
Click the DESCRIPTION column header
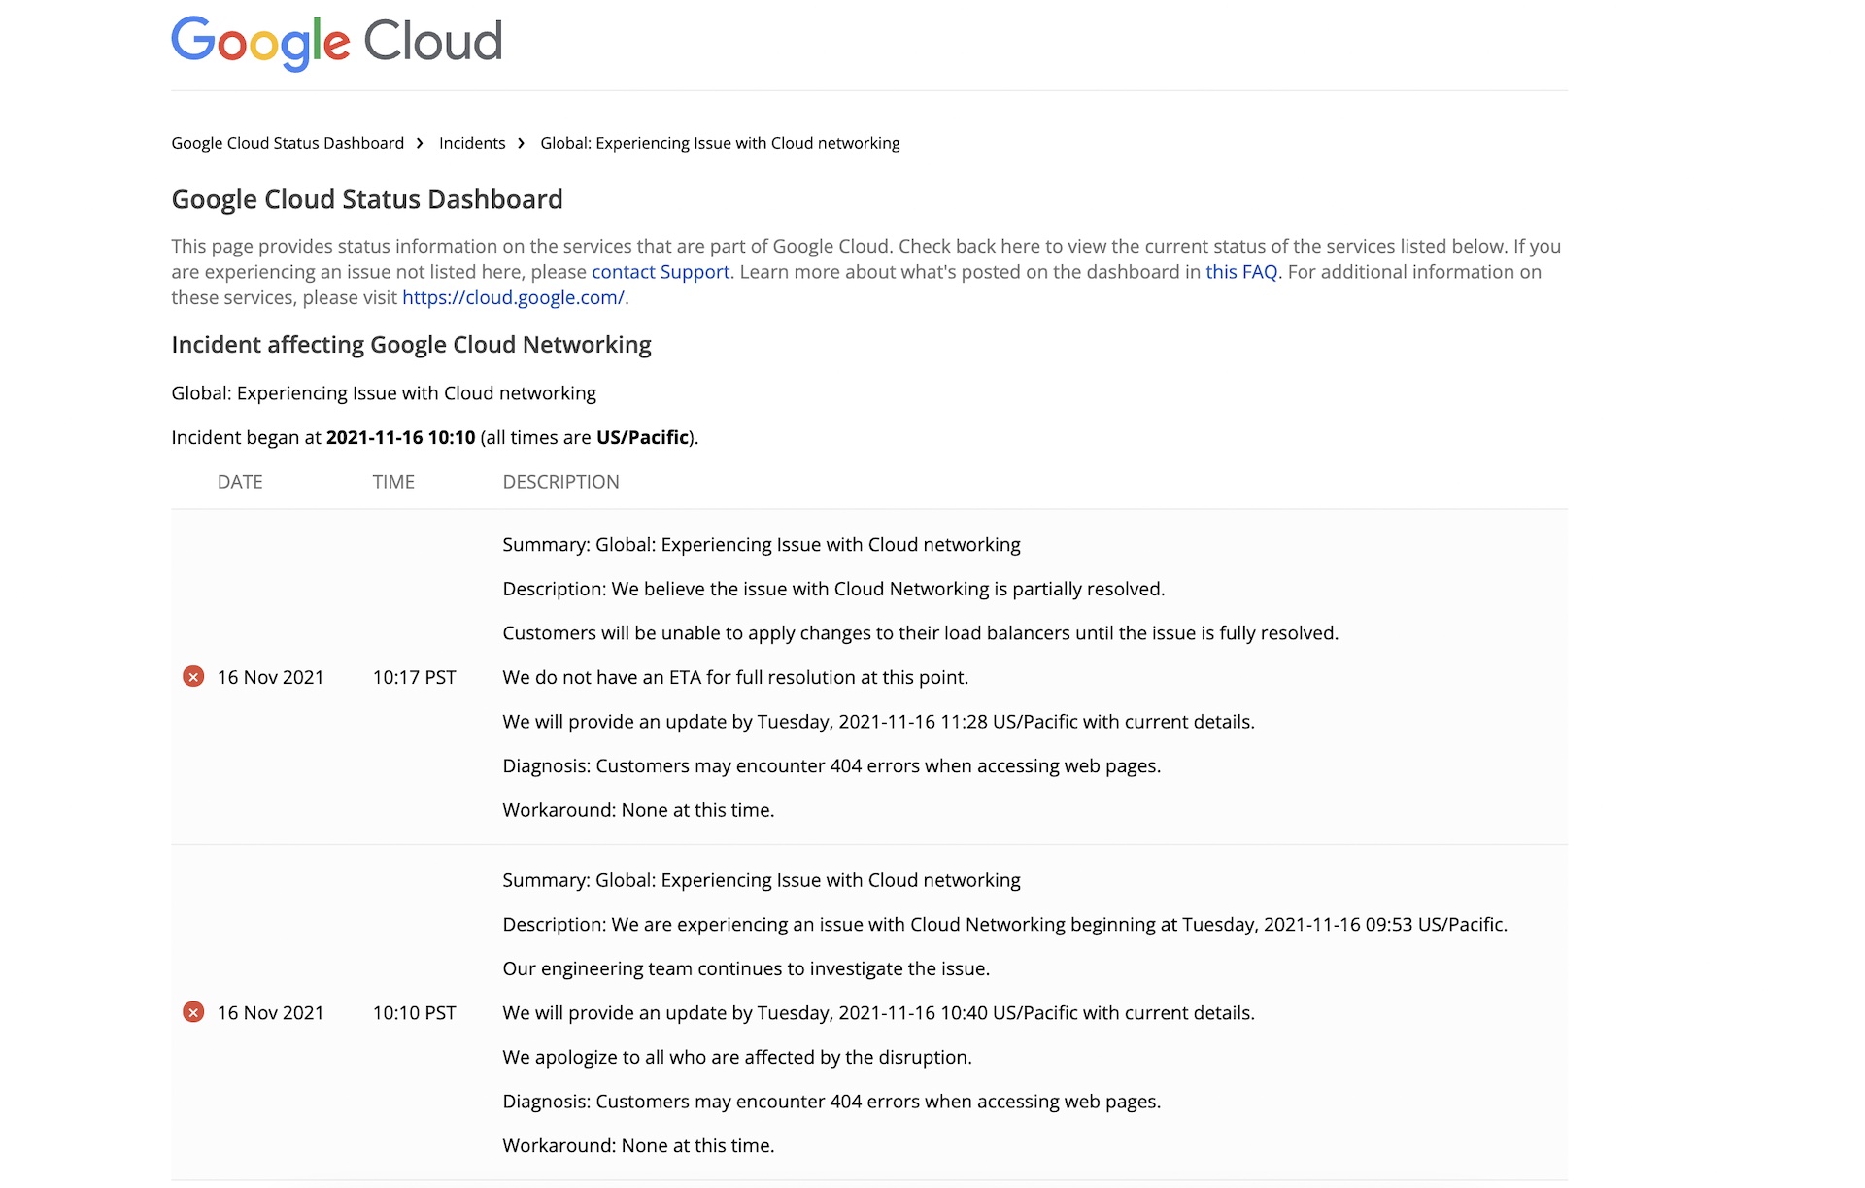(560, 482)
